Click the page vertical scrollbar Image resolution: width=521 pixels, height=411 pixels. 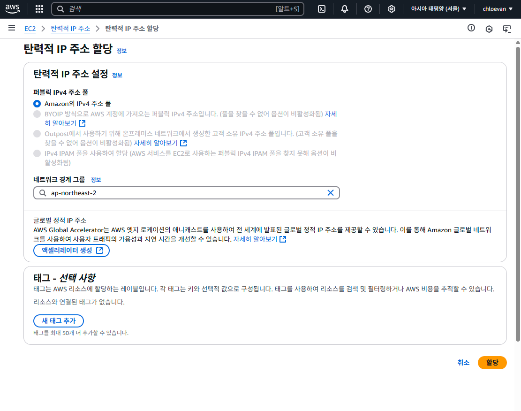click(x=518, y=194)
